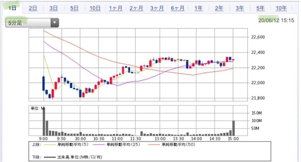Open the 5分足 interval dropdown
This screenshot has height=162, width=301.
(x=32, y=23)
